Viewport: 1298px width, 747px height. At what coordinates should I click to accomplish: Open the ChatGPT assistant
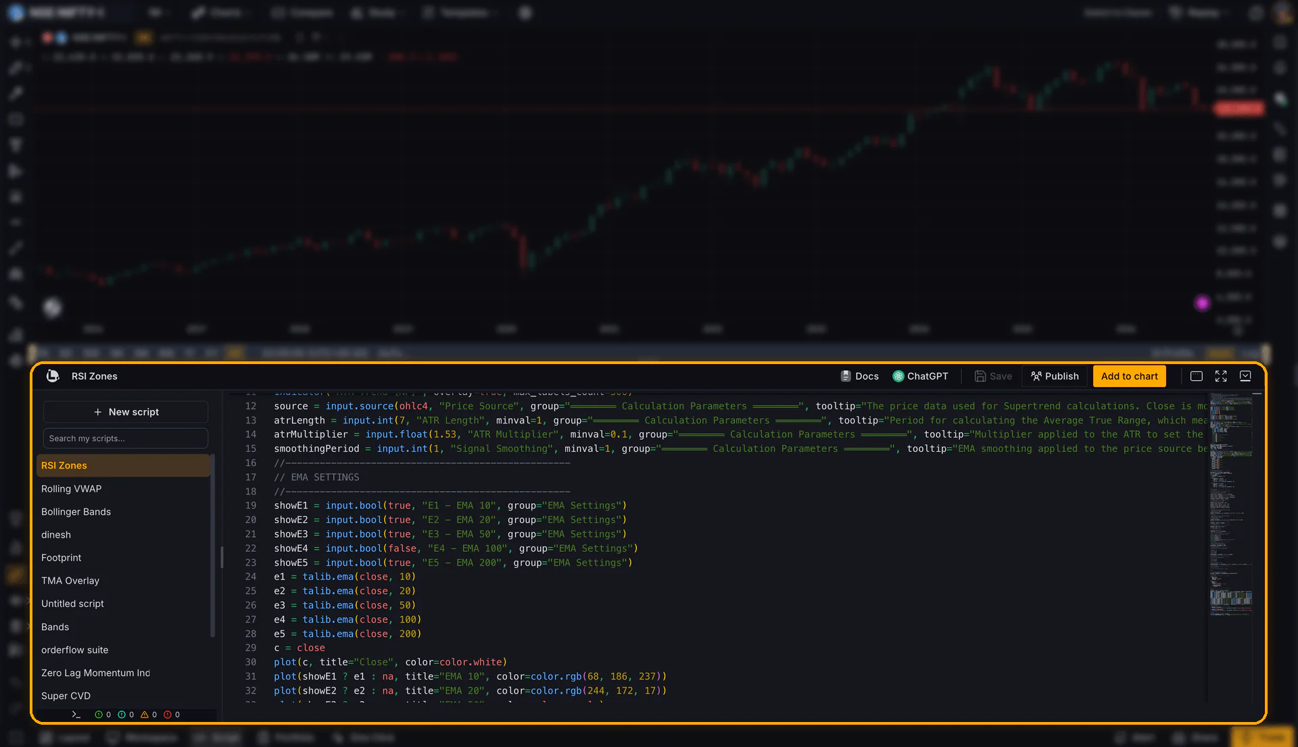point(920,376)
